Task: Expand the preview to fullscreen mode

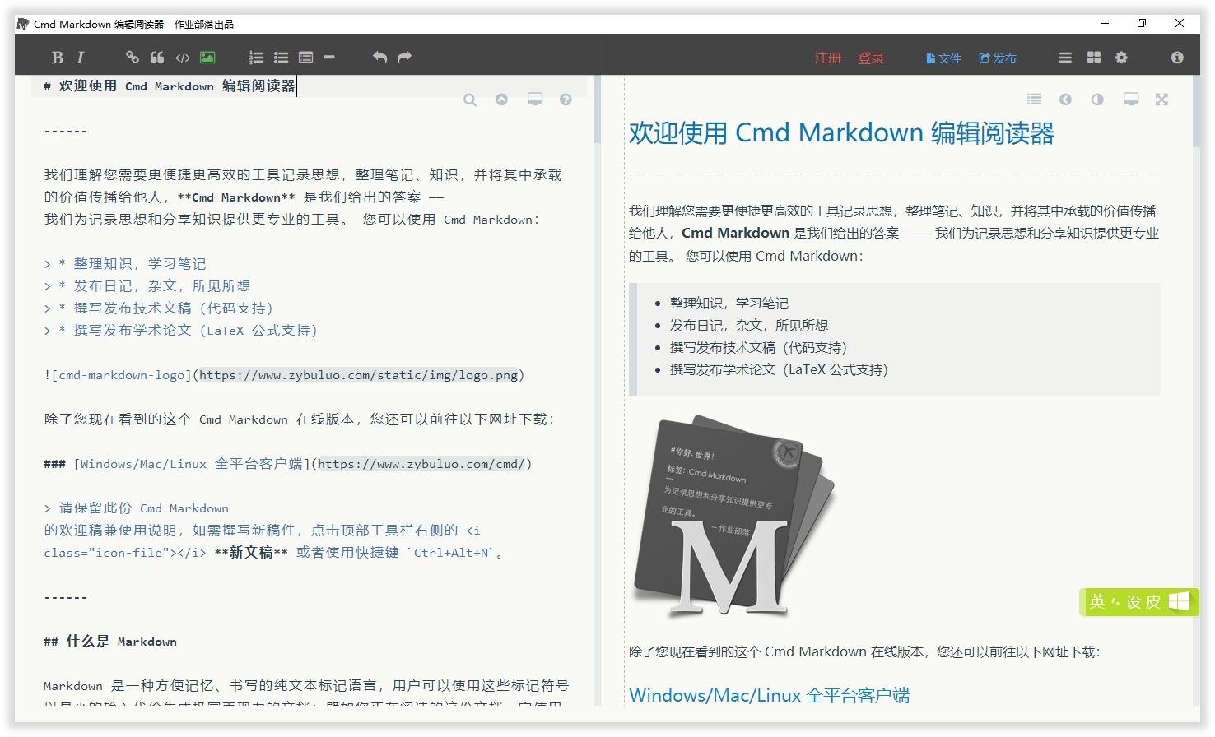Action: coord(1161,99)
